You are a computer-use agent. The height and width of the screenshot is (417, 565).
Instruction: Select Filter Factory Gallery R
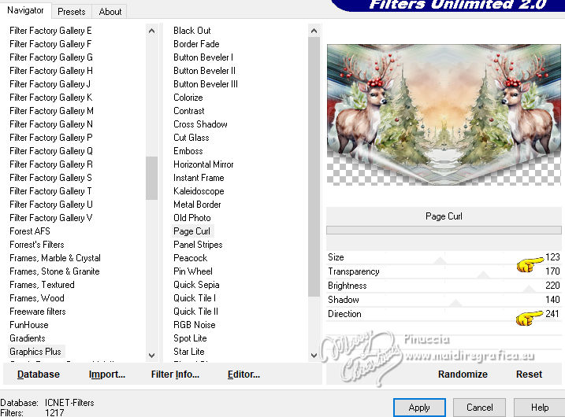click(x=50, y=164)
